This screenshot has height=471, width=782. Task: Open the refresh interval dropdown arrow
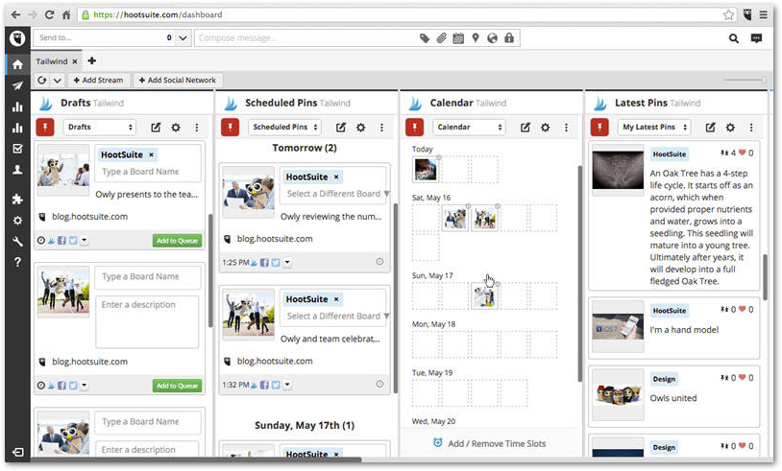click(58, 81)
